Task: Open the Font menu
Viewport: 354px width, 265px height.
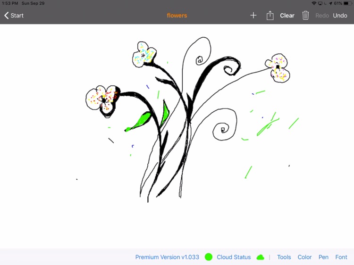Action: 341,257
